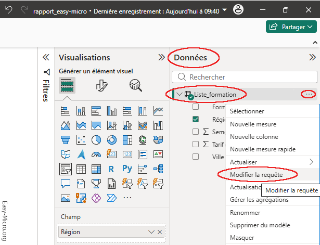Click the Q&A speech bubble visual

click(66, 184)
